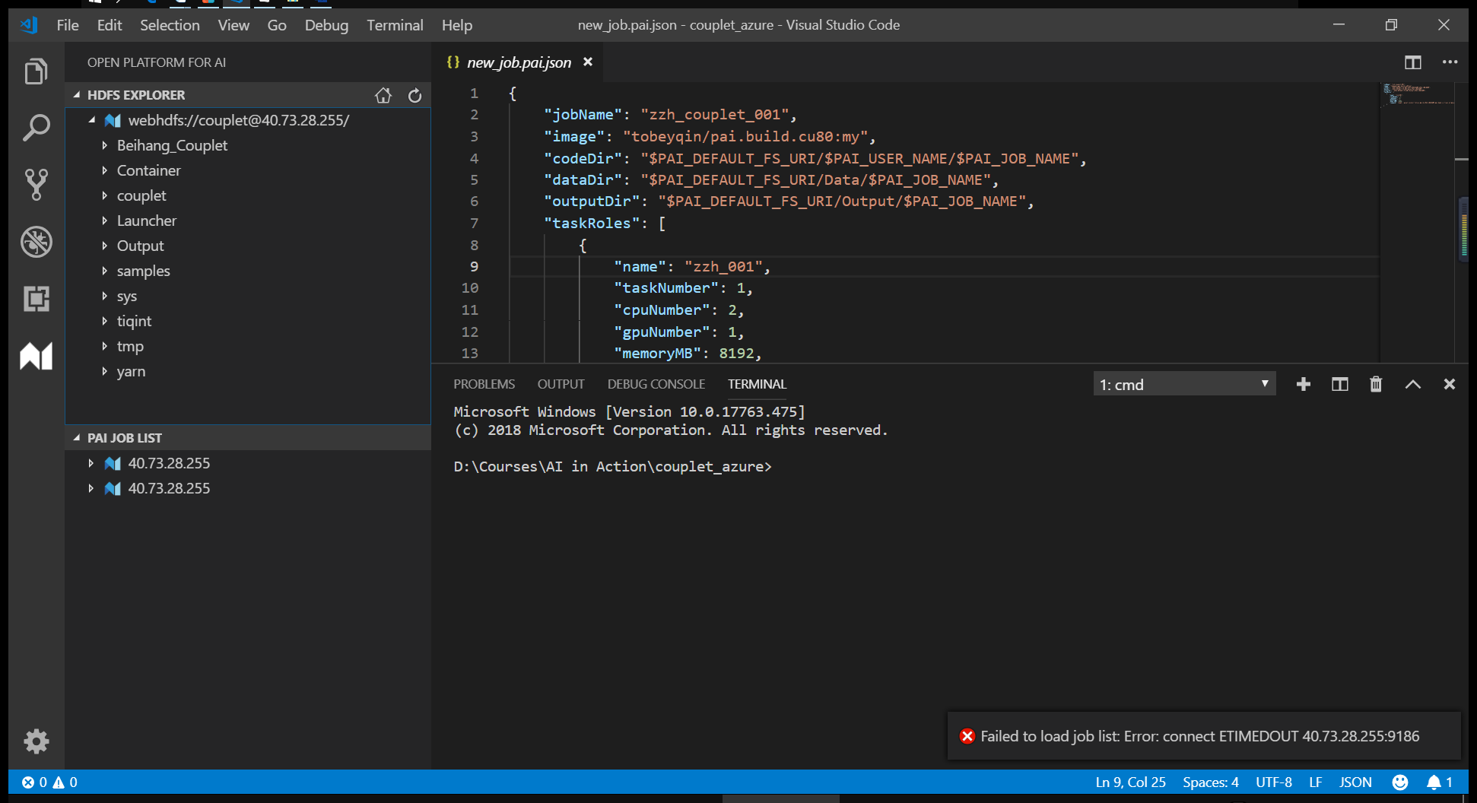Switch to the PROBLEMS panel tab
This screenshot has height=803, width=1477.
(484, 384)
